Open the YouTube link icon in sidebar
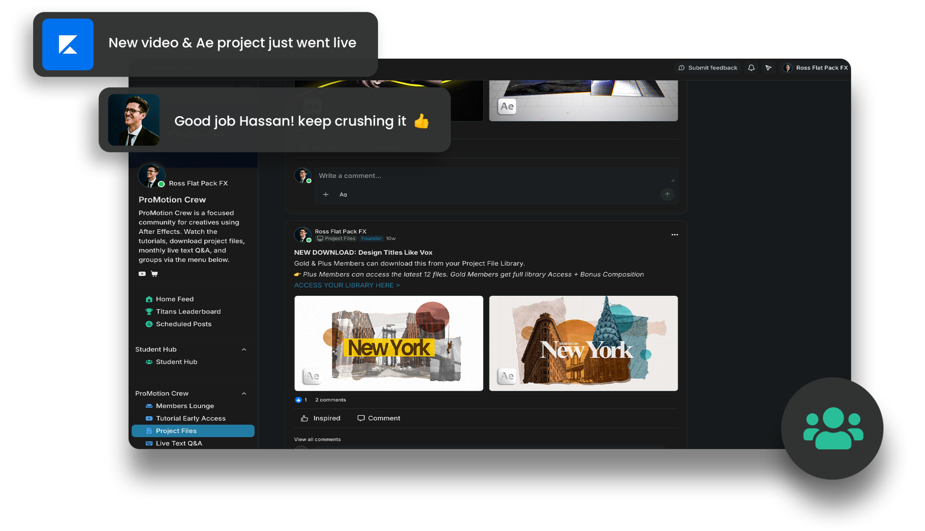 coord(142,274)
